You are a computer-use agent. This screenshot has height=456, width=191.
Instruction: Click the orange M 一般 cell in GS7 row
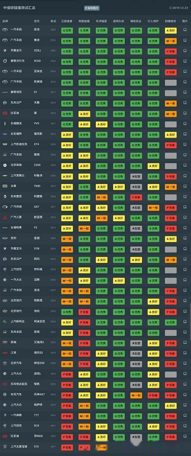point(153,207)
